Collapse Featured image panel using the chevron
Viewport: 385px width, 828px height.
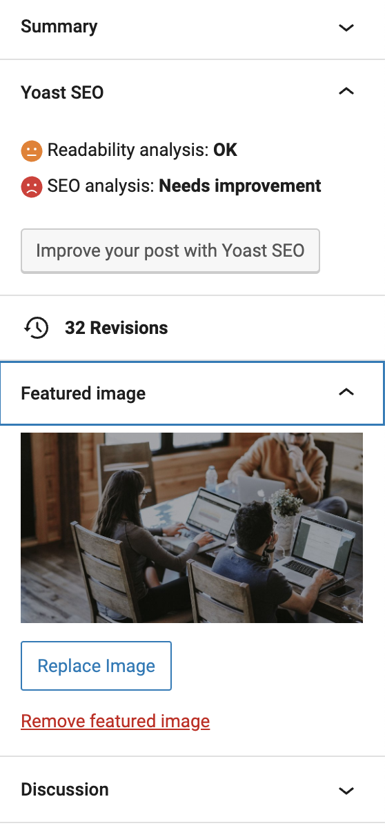point(346,393)
